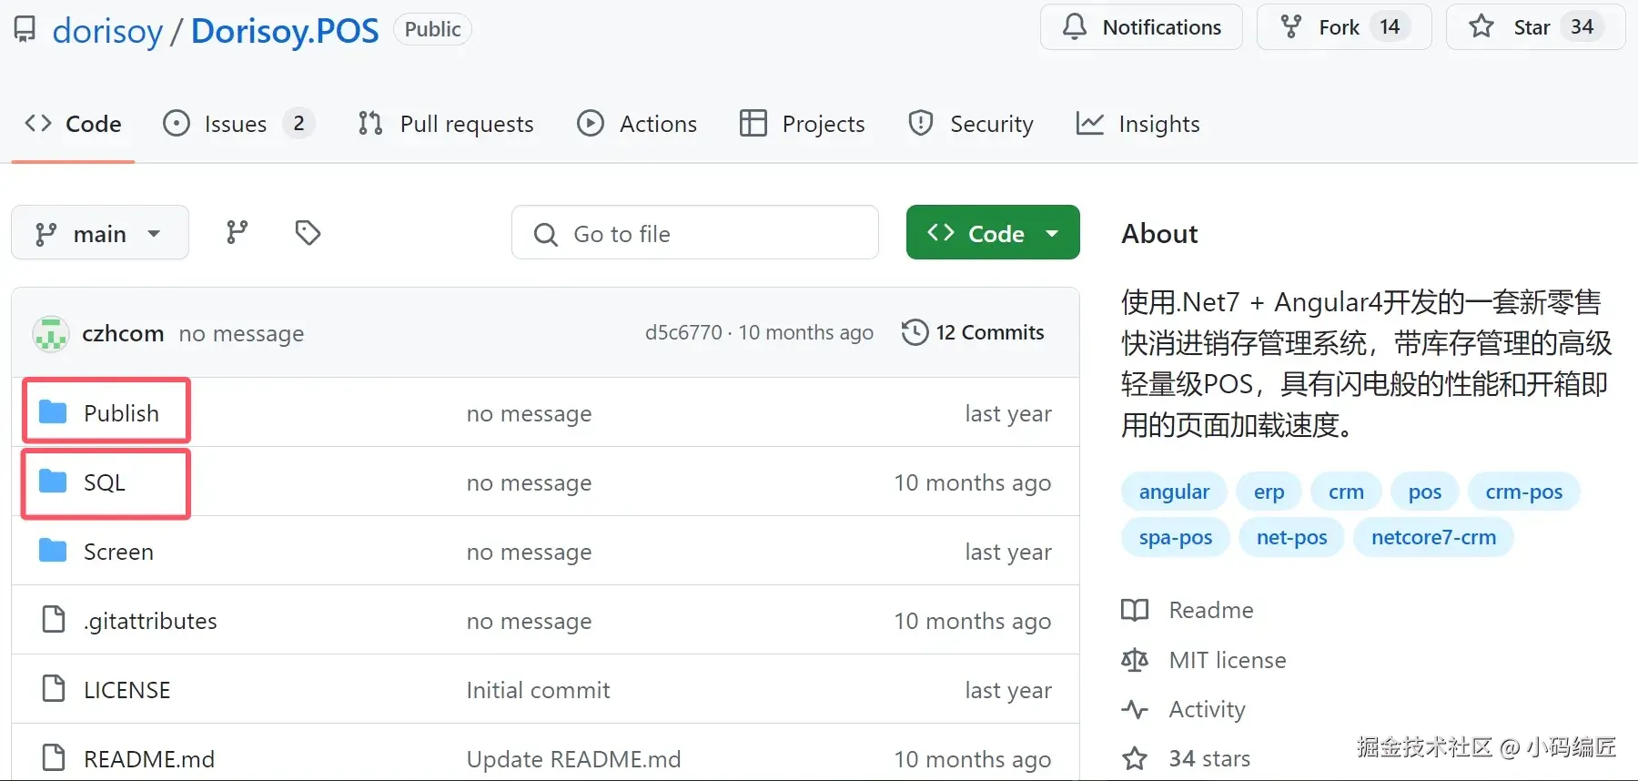Open the Projects tab
The height and width of the screenshot is (781, 1638).
click(802, 124)
